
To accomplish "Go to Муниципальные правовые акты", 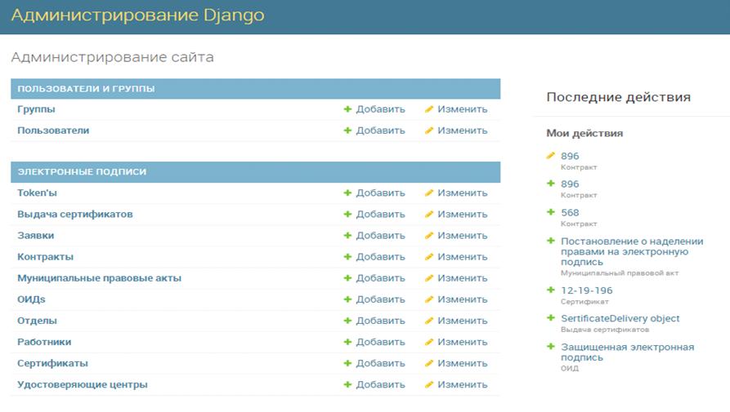I will (99, 278).
